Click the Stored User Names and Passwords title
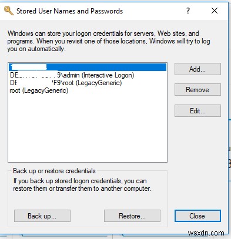This screenshot has width=231, height=239. (x=69, y=11)
